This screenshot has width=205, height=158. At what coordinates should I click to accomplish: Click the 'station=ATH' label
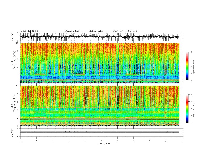[x=96, y=31]
